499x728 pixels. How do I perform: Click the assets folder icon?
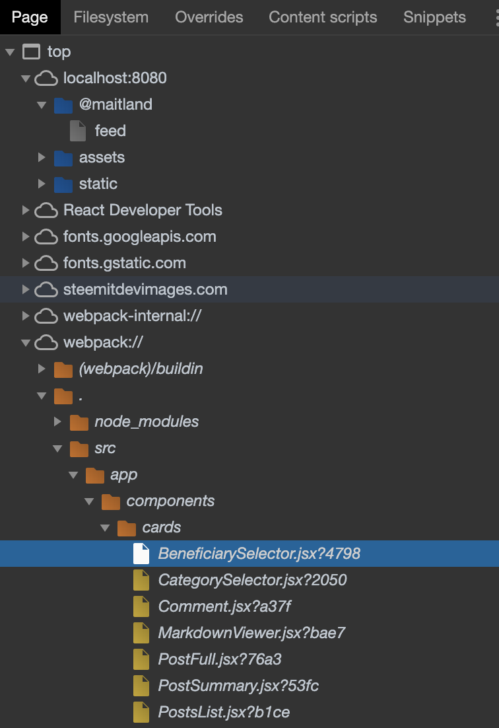(63, 158)
